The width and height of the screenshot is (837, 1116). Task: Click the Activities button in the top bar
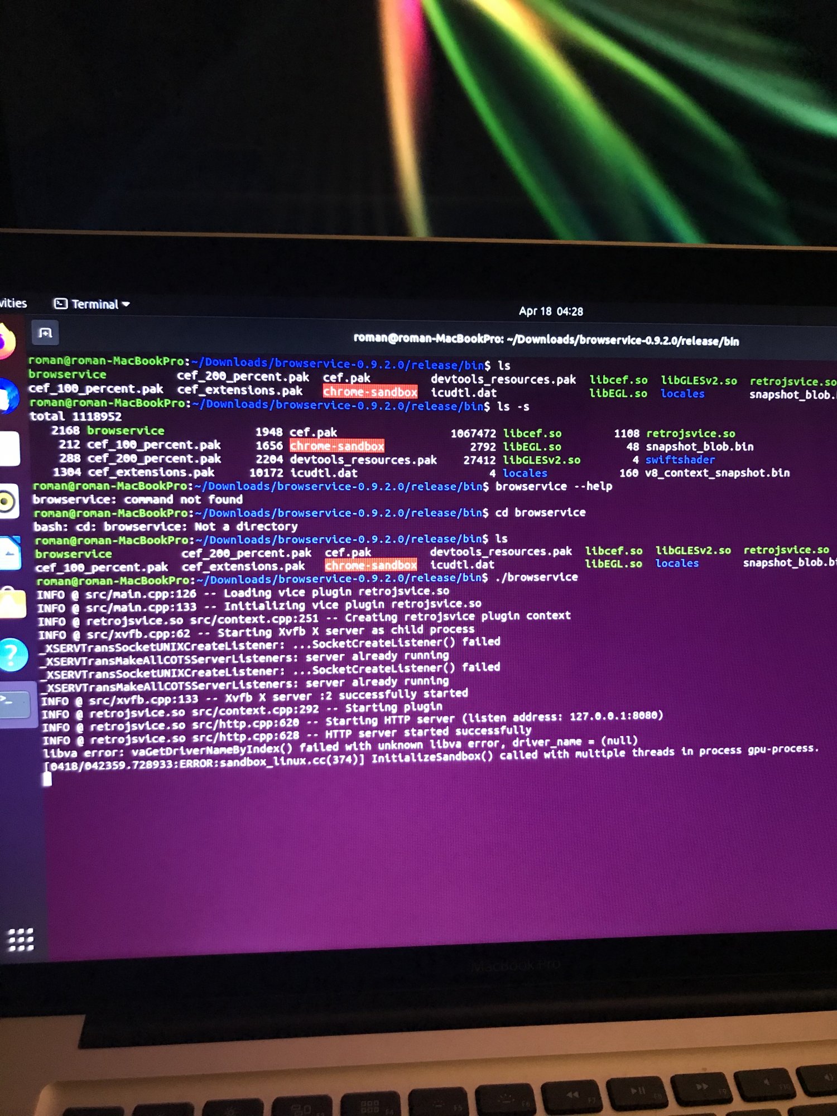coord(13,303)
